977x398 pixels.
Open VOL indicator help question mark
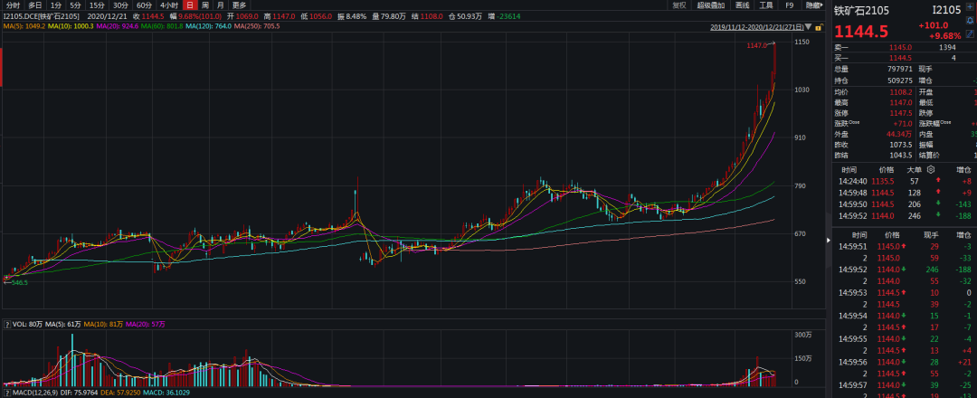[x=7, y=325]
